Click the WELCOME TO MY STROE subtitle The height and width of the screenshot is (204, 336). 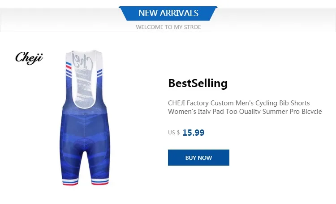pos(168,27)
